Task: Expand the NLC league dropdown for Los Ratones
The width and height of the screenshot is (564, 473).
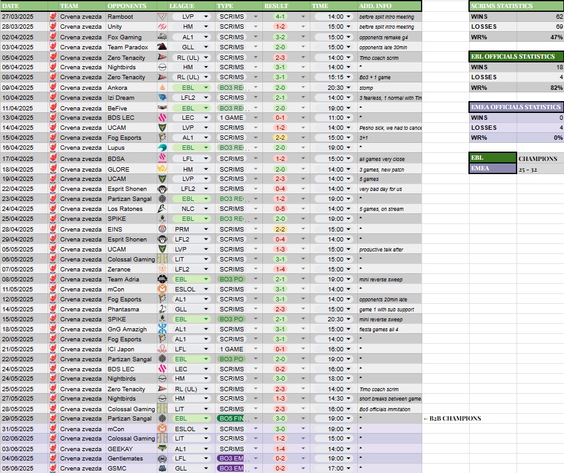Action: pyautogui.click(x=206, y=209)
